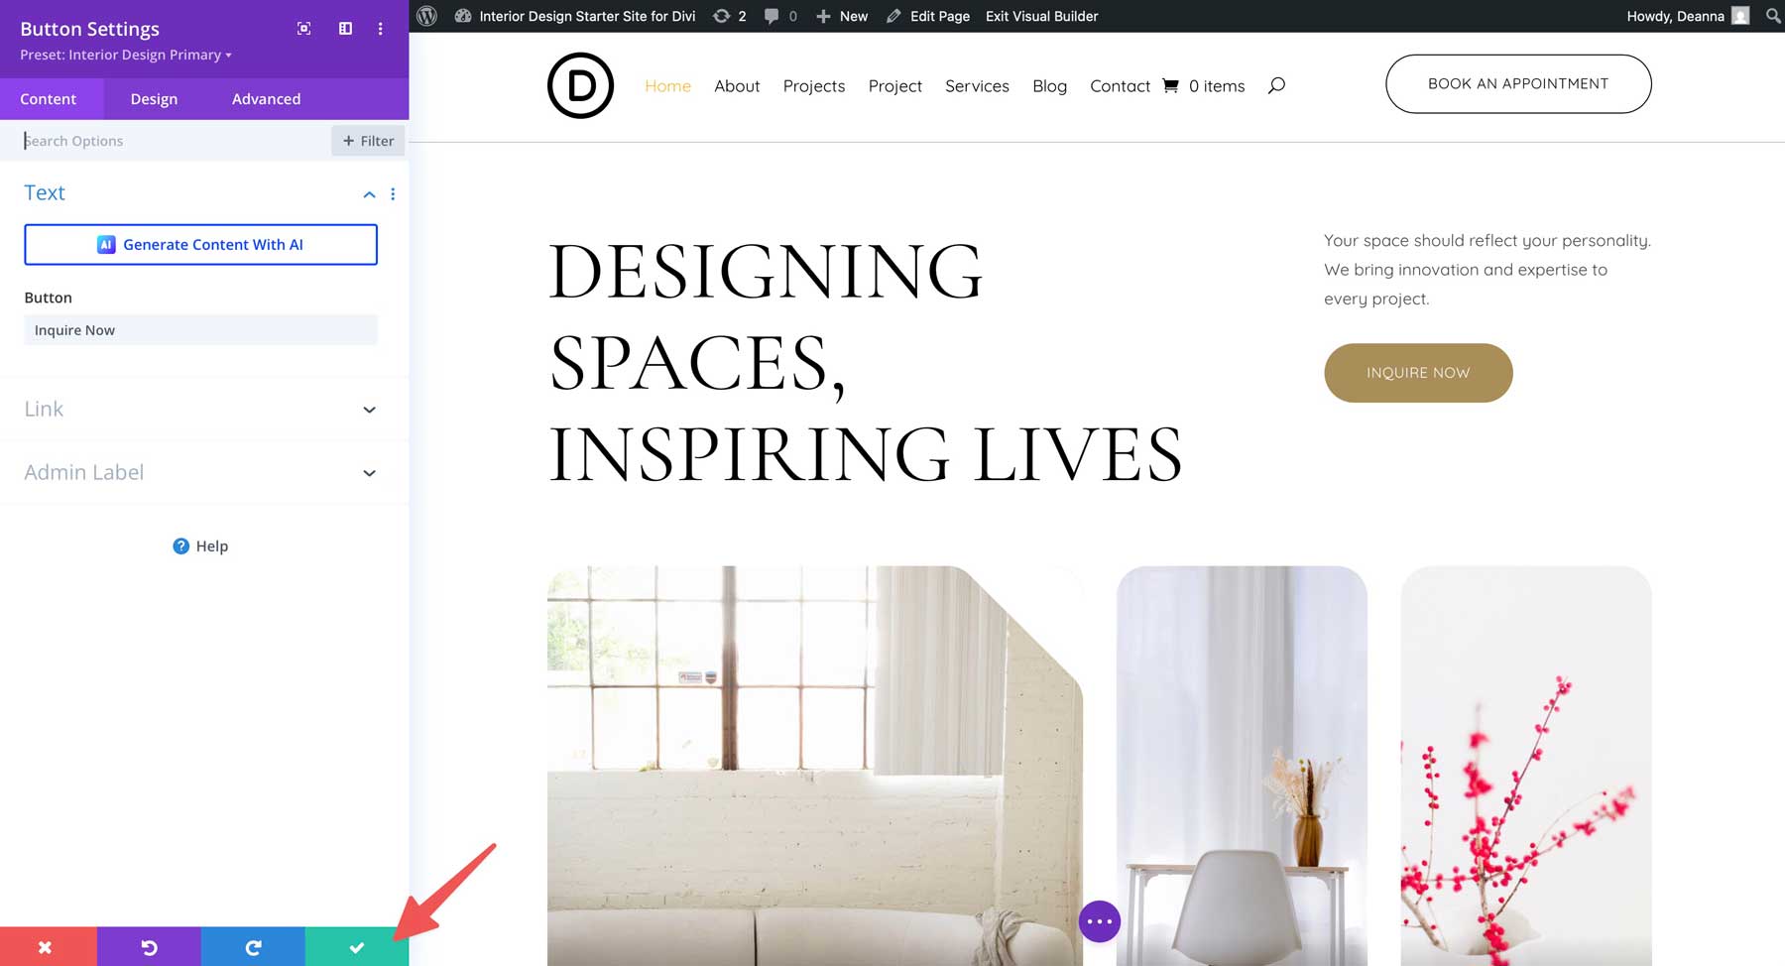Open the WordPress logo menu in admin bar

pos(427,16)
